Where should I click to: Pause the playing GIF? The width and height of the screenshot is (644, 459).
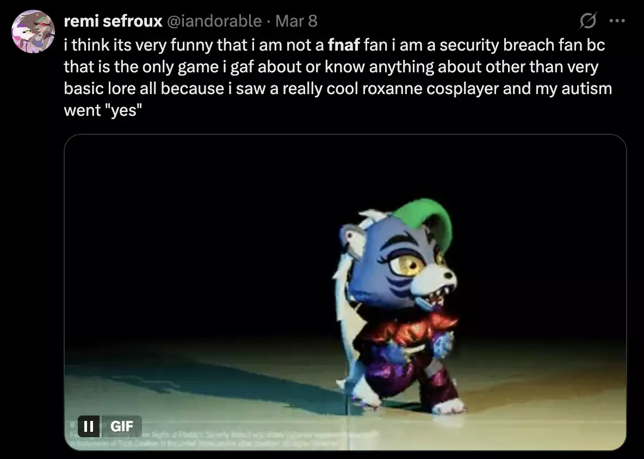88,426
